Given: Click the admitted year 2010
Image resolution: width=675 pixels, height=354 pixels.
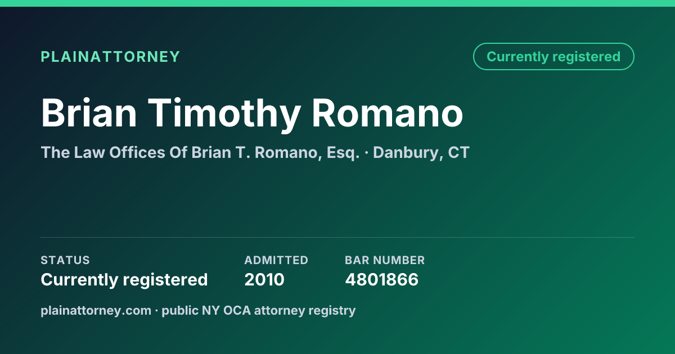Looking at the screenshot, I should pos(264,280).
